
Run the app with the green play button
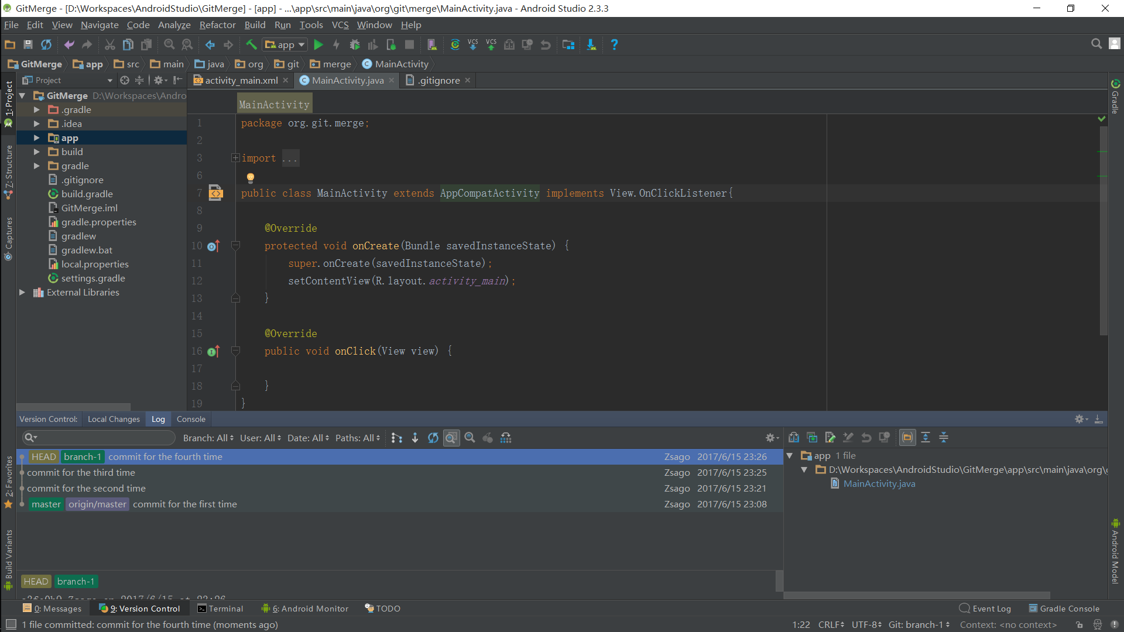tap(318, 44)
